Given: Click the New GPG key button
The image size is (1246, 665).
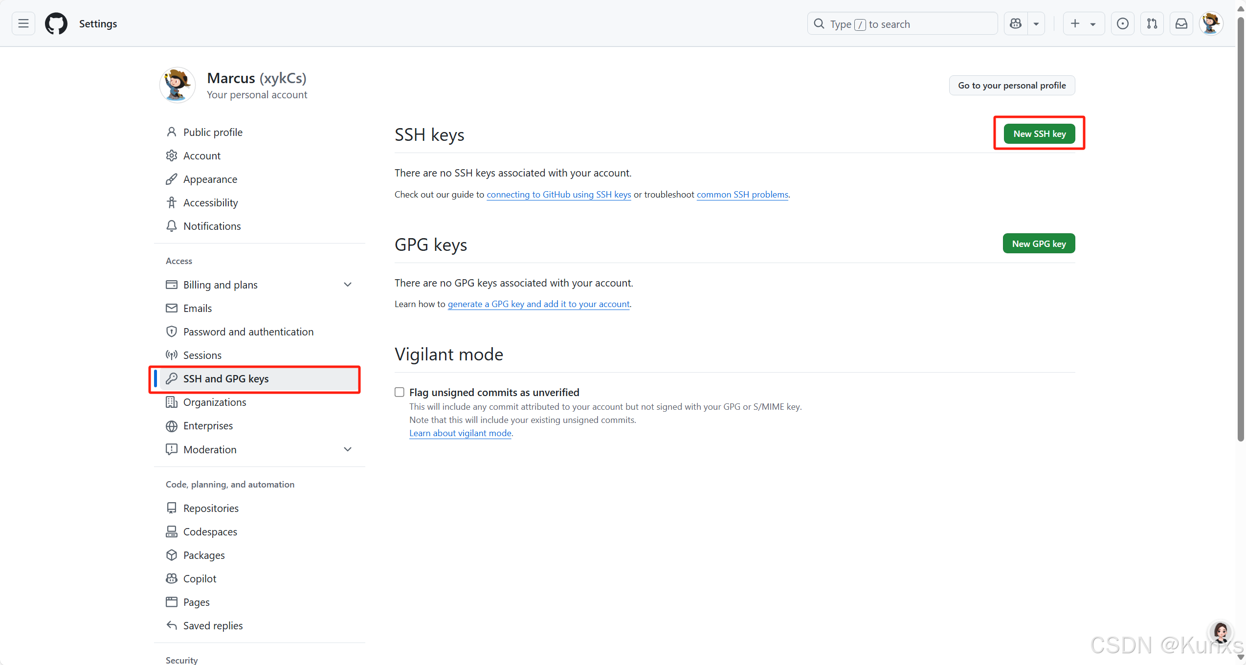Looking at the screenshot, I should [1039, 244].
